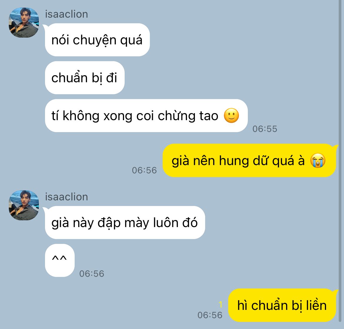Select the '^^' message bubble
344x329 pixels.
coord(60,260)
